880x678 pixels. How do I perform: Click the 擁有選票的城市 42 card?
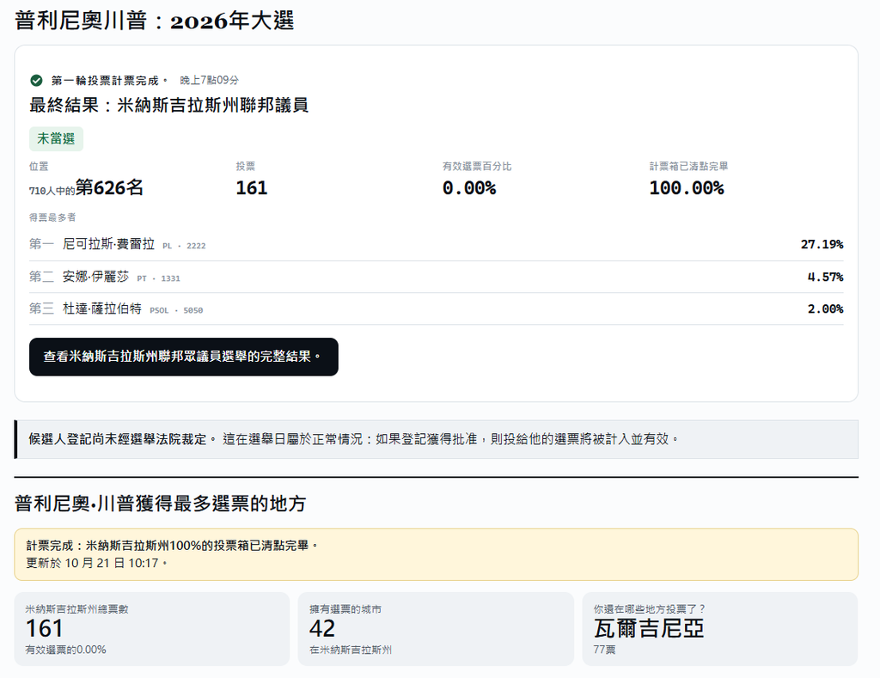436,629
